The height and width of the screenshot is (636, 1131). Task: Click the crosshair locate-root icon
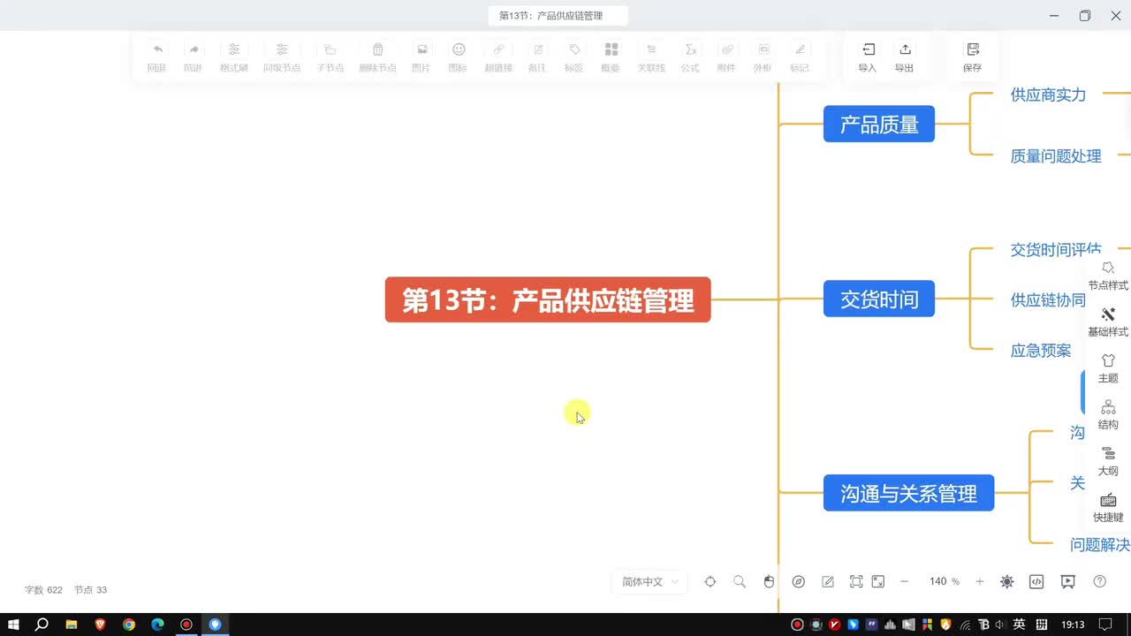(x=710, y=581)
